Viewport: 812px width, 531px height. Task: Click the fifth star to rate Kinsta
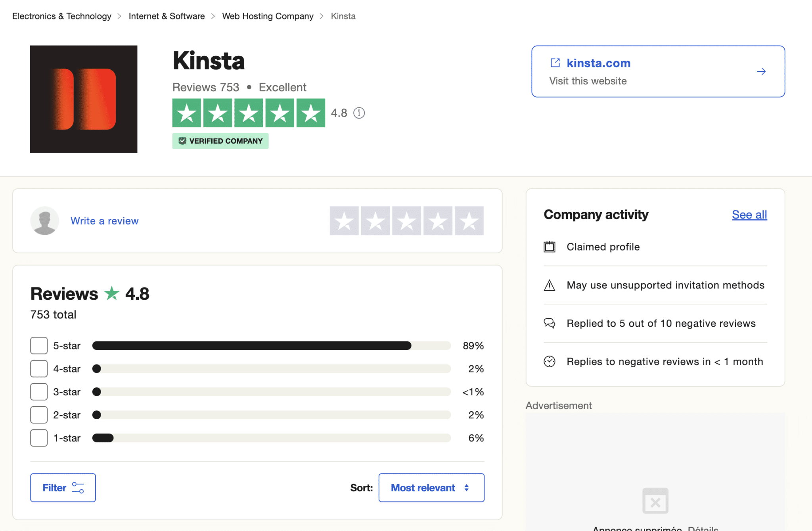click(x=469, y=220)
